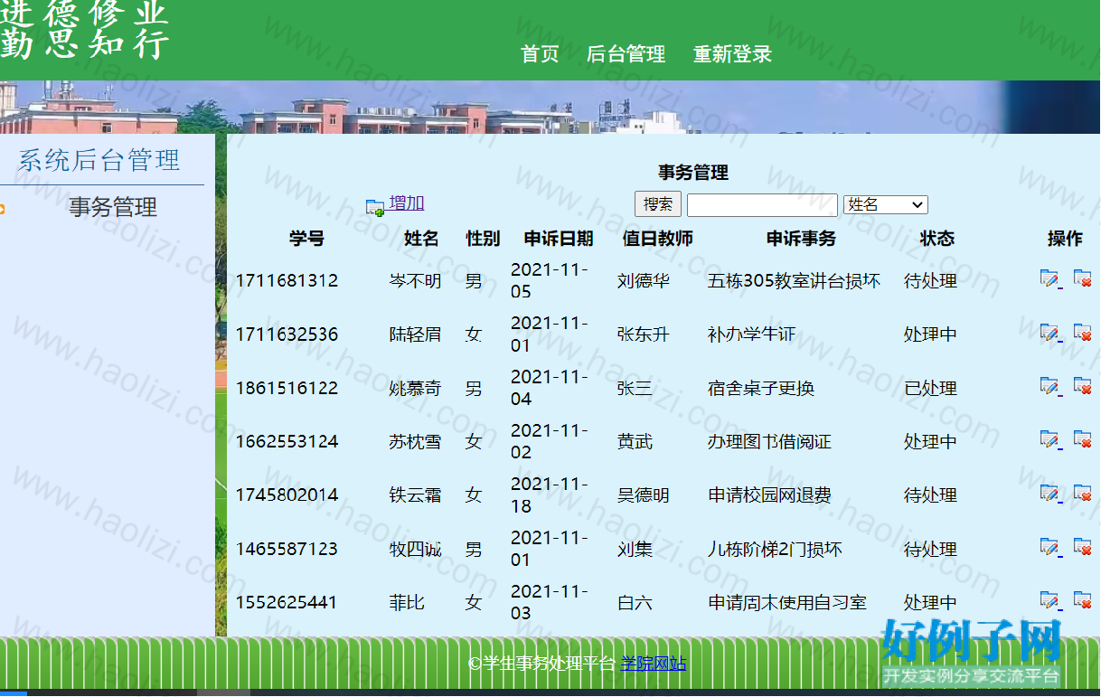Edit the record for 陆轻眉
Viewport: 1101px width, 697px height.
(1049, 333)
